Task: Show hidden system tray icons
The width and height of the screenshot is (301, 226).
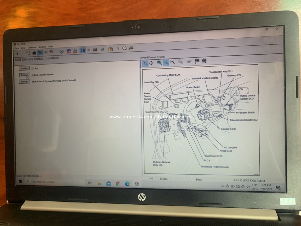Action: tap(222, 186)
